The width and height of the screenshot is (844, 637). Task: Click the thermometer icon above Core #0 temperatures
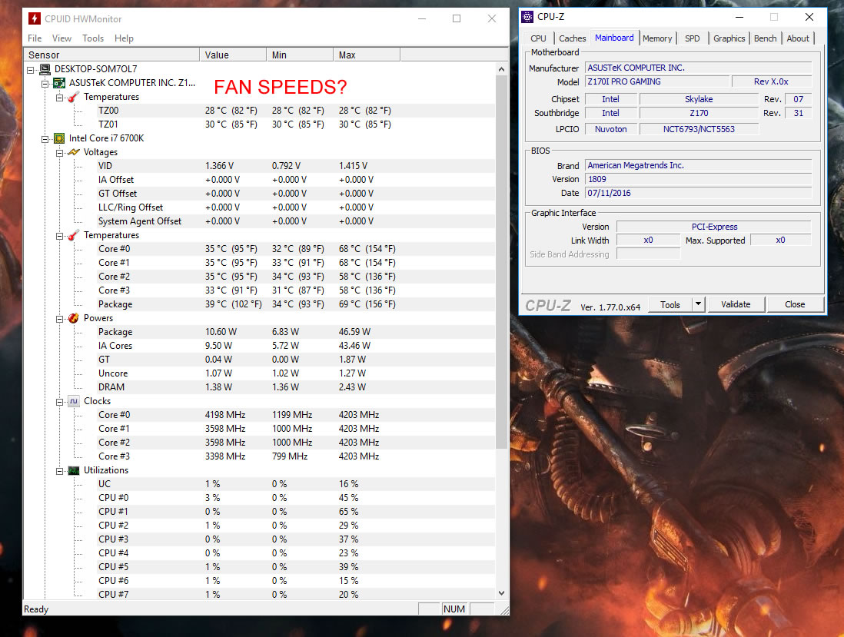tap(74, 235)
